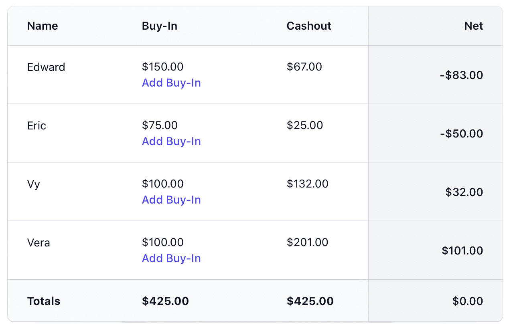
Task: Add a buy-in for Edward
Action: [171, 83]
